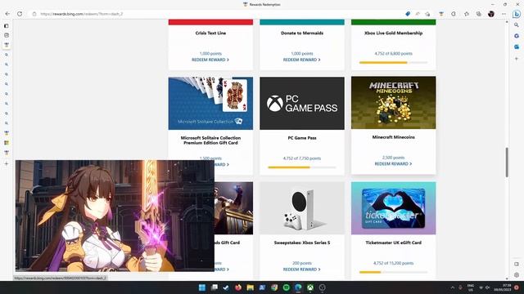Open the blue shopping price tag icon
This screenshot has width=524, height=294.
click(408, 14)
